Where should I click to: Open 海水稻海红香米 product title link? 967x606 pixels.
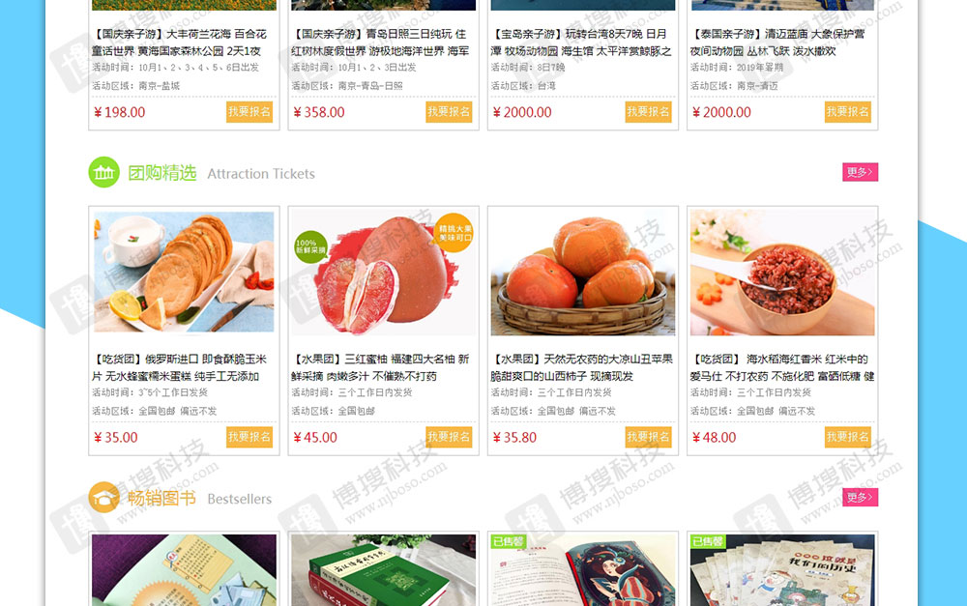click(782, 367)
